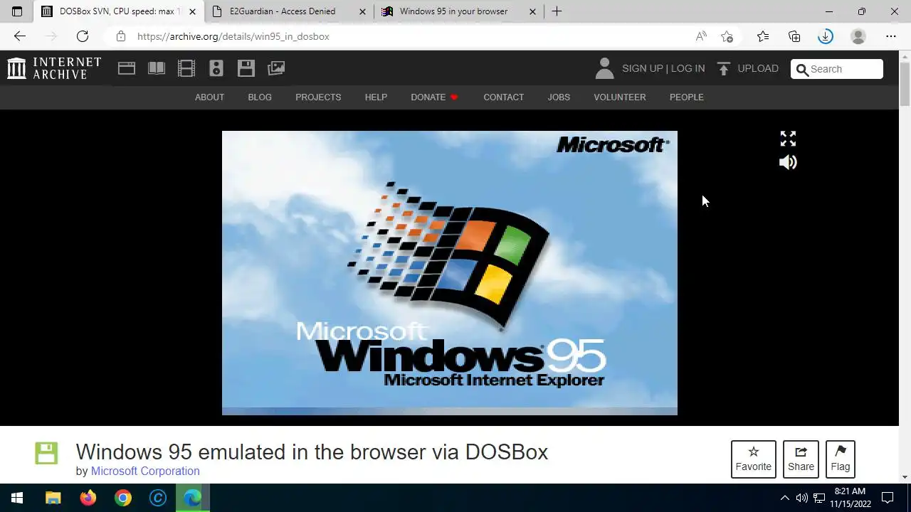Screen dimensions: 911x512
Task: Open the taskbar clock and date
Action: click(x=851, y=498)
